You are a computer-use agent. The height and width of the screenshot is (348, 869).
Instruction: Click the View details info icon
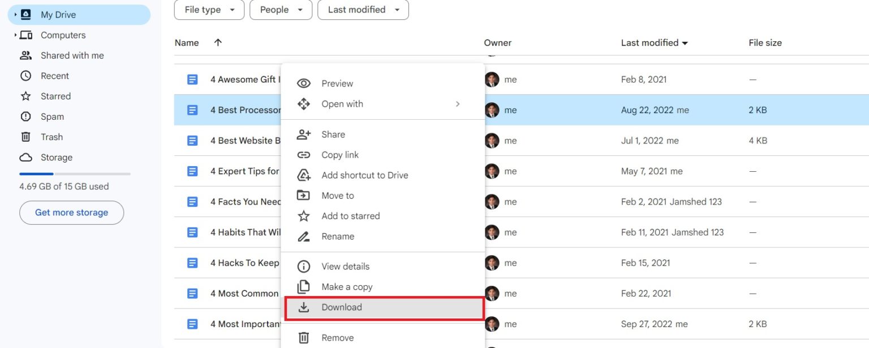[x=304, y=267]
